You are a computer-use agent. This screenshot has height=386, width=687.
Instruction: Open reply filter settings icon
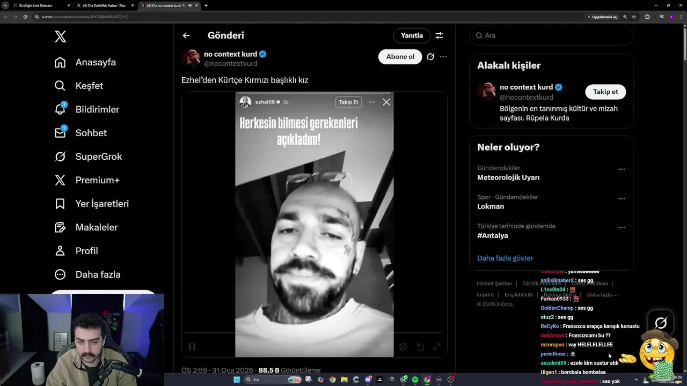click(x=439, y=35)
